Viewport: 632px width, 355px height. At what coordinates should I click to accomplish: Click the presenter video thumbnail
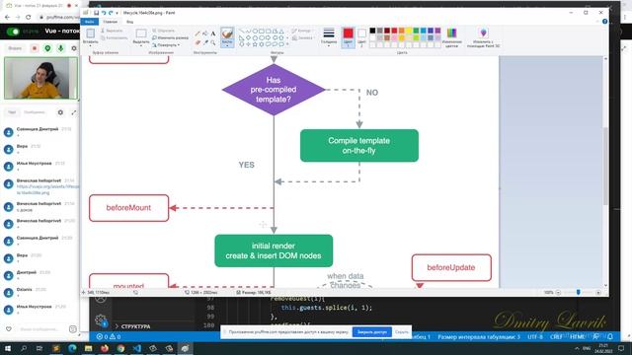40,78
